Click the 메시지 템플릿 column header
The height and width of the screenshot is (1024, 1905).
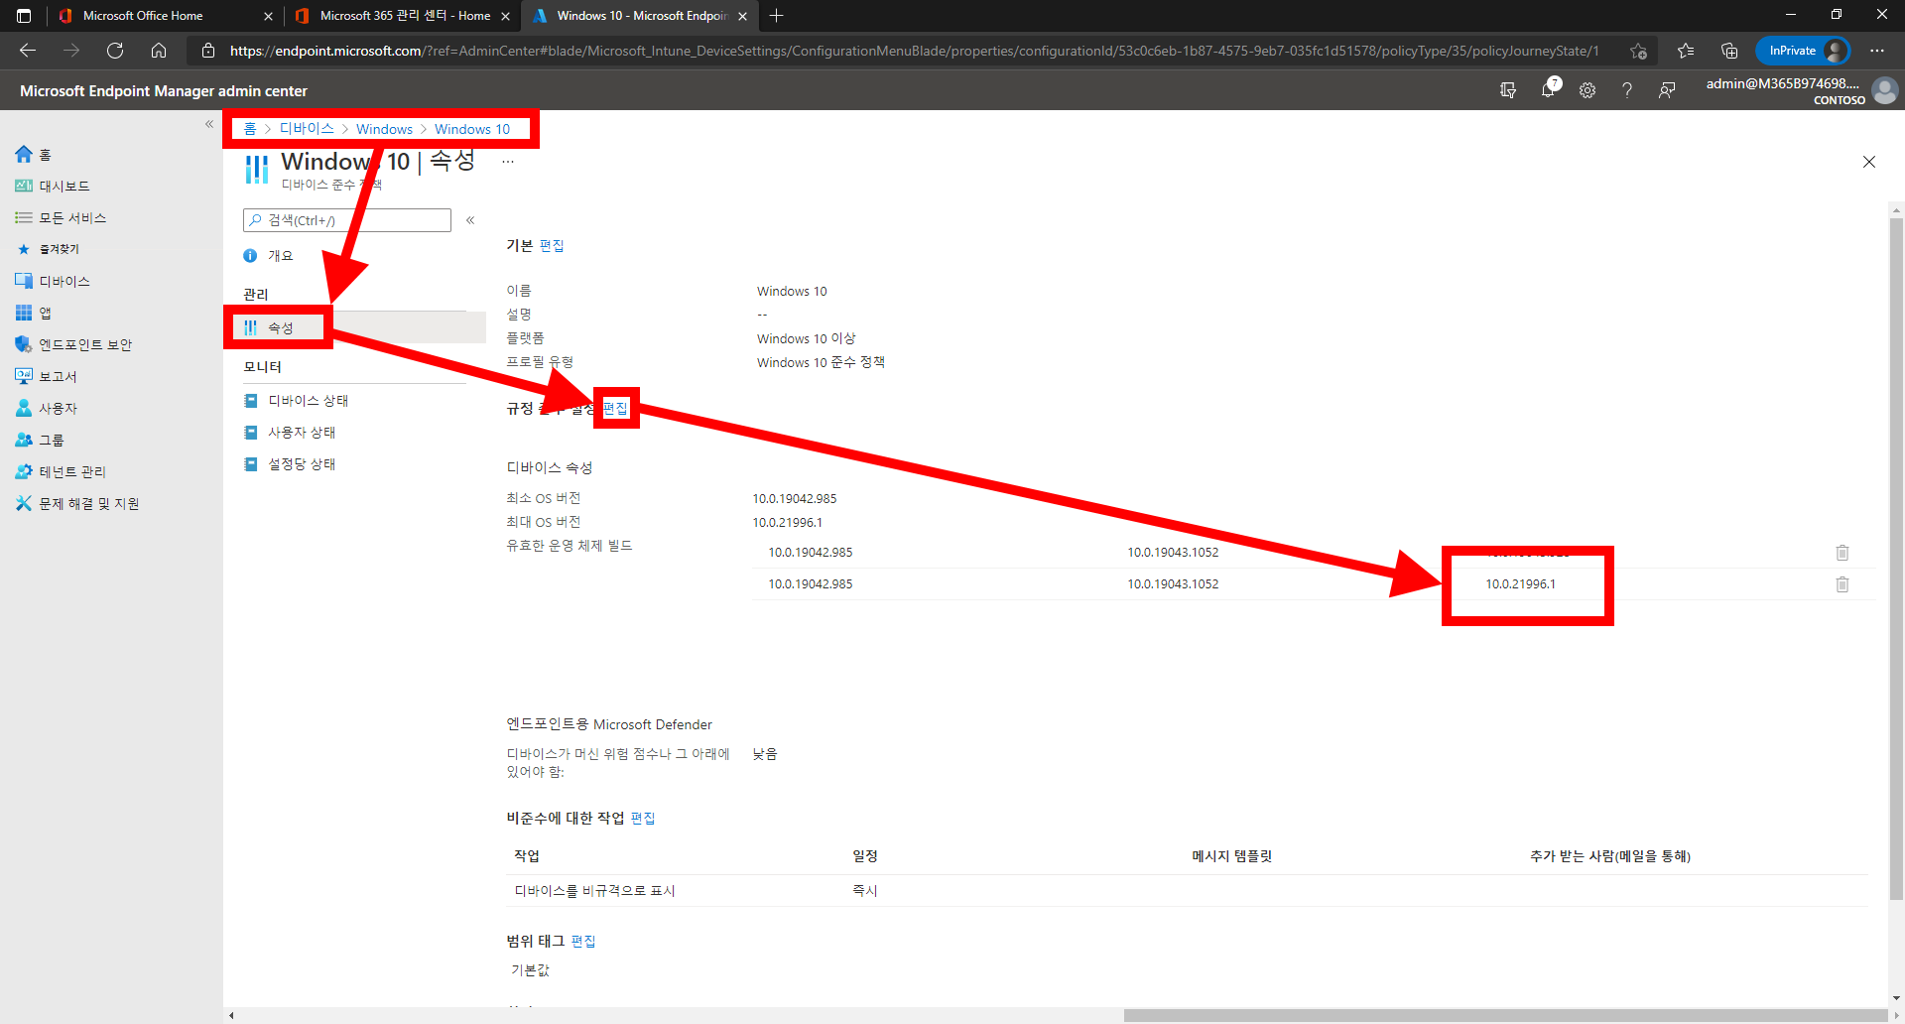pos(1231,856)
